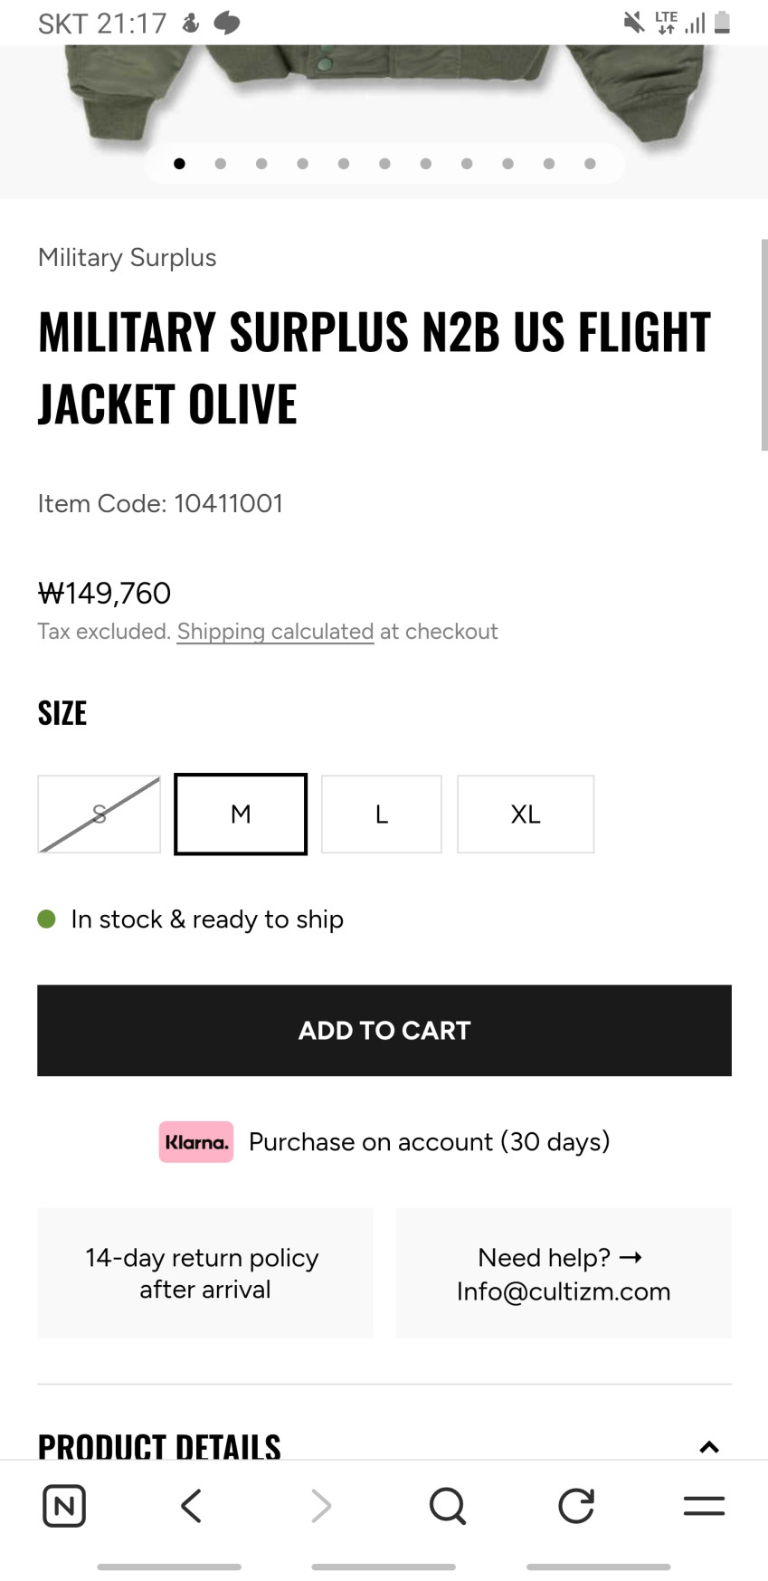Open the browser hamburger menu

[x=704, y=1506]
